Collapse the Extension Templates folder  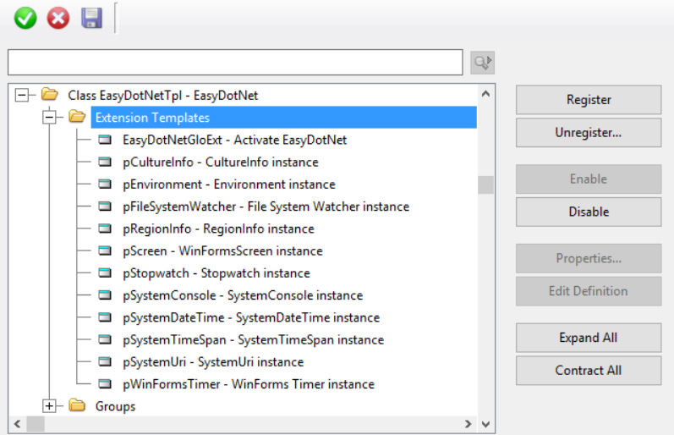[x=49, y=117]
